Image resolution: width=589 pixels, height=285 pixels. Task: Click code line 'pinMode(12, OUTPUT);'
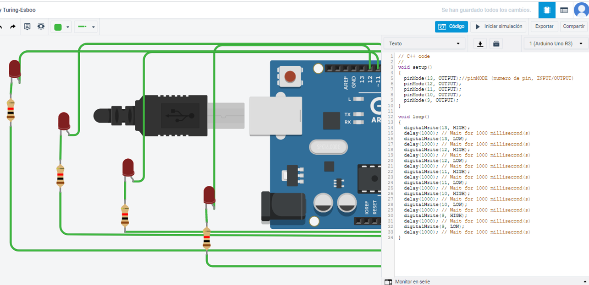[x=432, y=84]
